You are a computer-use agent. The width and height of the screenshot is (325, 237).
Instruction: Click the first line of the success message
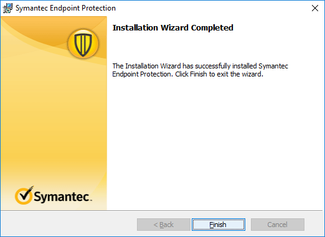(200, 66)
